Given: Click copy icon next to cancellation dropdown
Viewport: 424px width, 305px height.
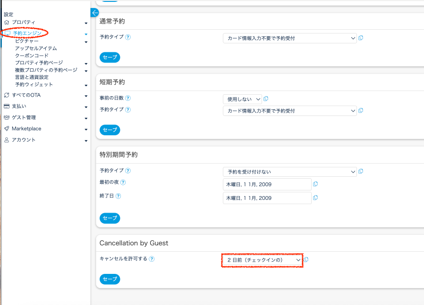Looking at the screenshot, I should coord(306,260).
